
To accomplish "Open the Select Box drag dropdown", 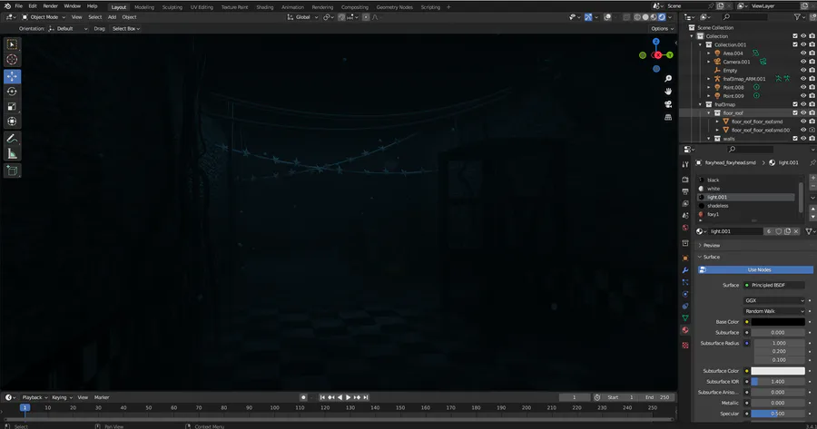I will (126, 29).
